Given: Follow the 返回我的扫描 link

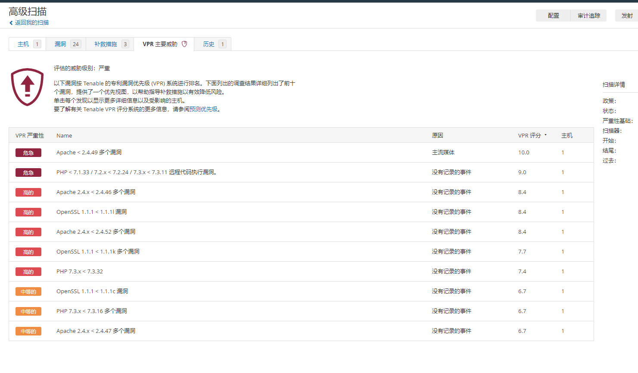Looking at the screenshot, I should (32, 22).
